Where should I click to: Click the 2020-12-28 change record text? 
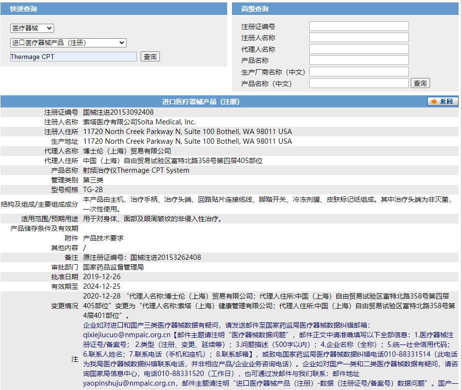tap(269, 306)
